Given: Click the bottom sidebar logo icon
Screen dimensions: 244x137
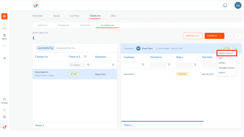Looking at the screenshot, I should point(4,127).
